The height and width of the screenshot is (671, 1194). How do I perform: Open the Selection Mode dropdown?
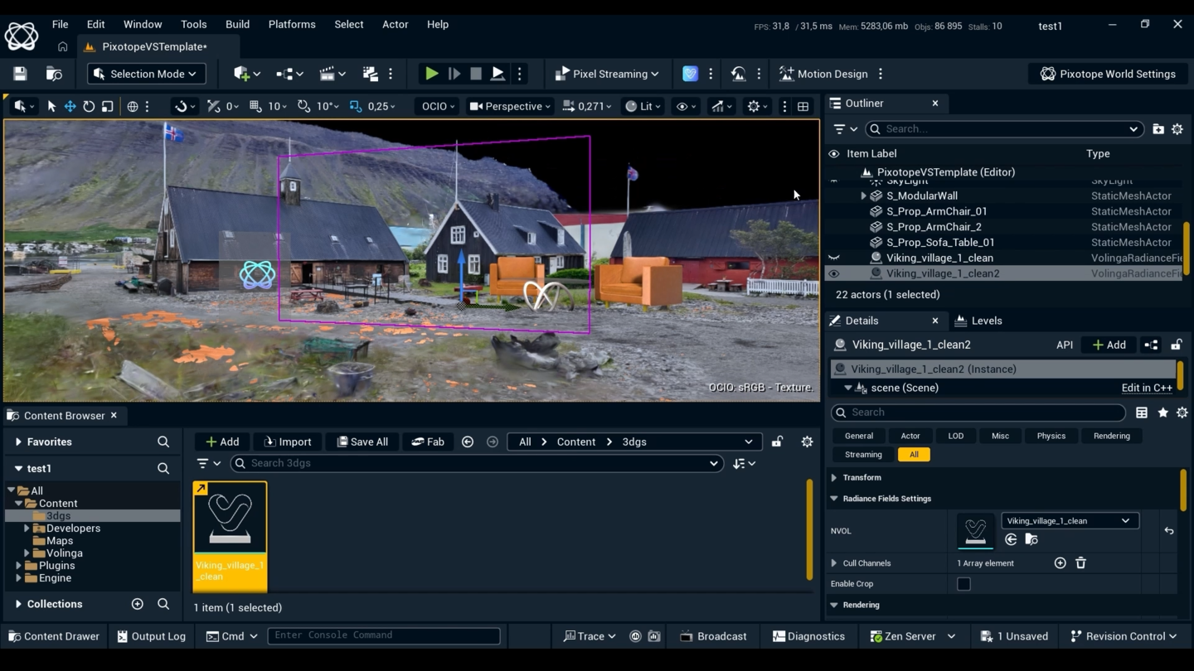click(x=147, y=74)
